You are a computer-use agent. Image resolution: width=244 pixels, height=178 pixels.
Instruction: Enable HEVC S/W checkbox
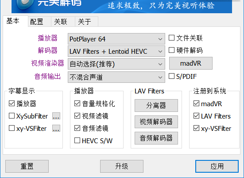click(x=77, y=141)
